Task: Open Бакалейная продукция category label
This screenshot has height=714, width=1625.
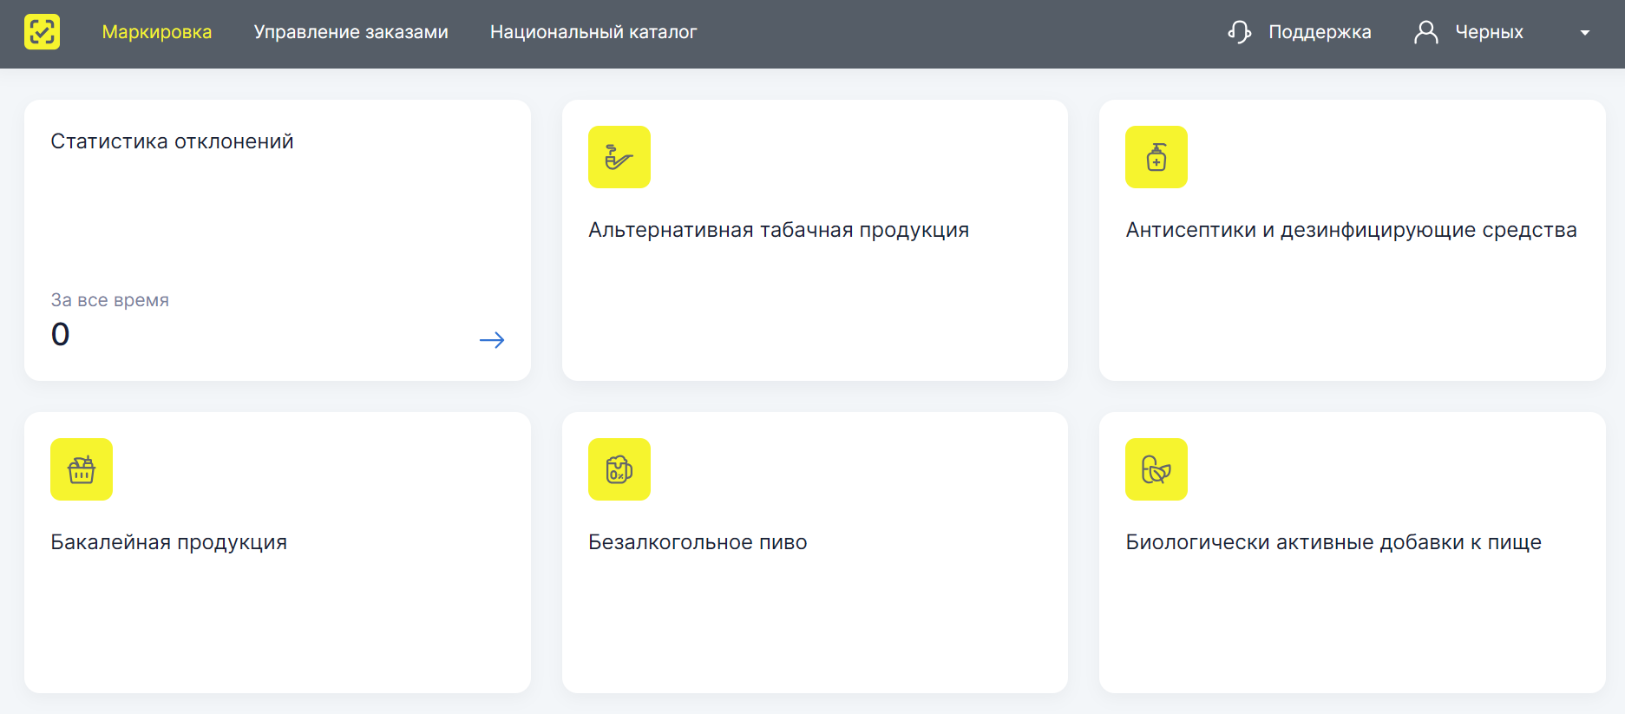Action: (x=168, y=542)
